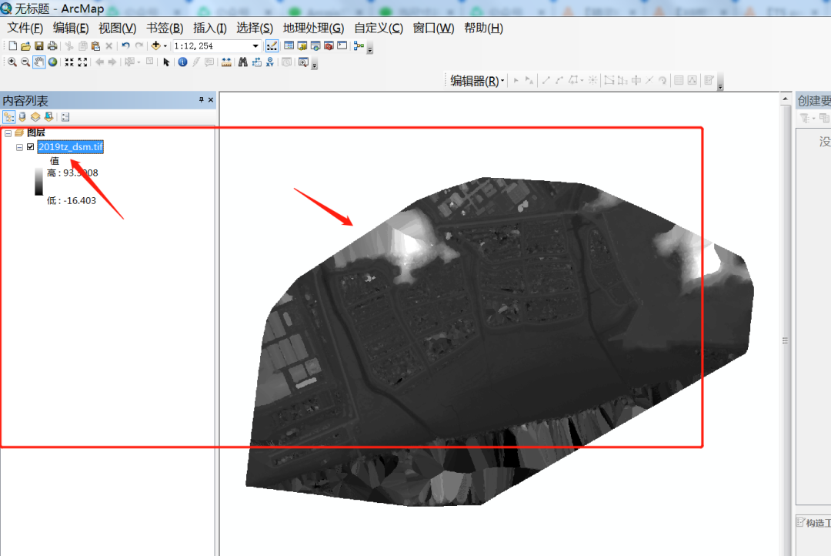The width and height of the screenshot is (831, 556).
Task: Activate the Identify tool
Action: pyautogui.click(x=182, y=62)
